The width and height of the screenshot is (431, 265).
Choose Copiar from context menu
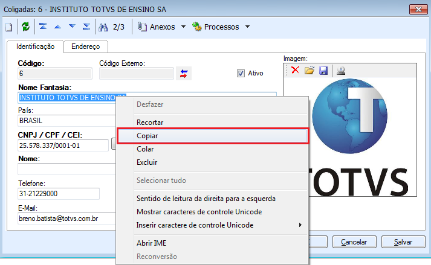(212, 136)
